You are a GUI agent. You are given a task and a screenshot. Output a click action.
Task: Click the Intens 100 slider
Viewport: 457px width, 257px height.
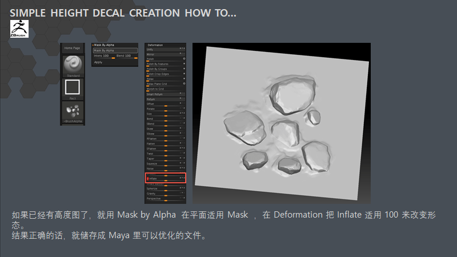point(104,56)
